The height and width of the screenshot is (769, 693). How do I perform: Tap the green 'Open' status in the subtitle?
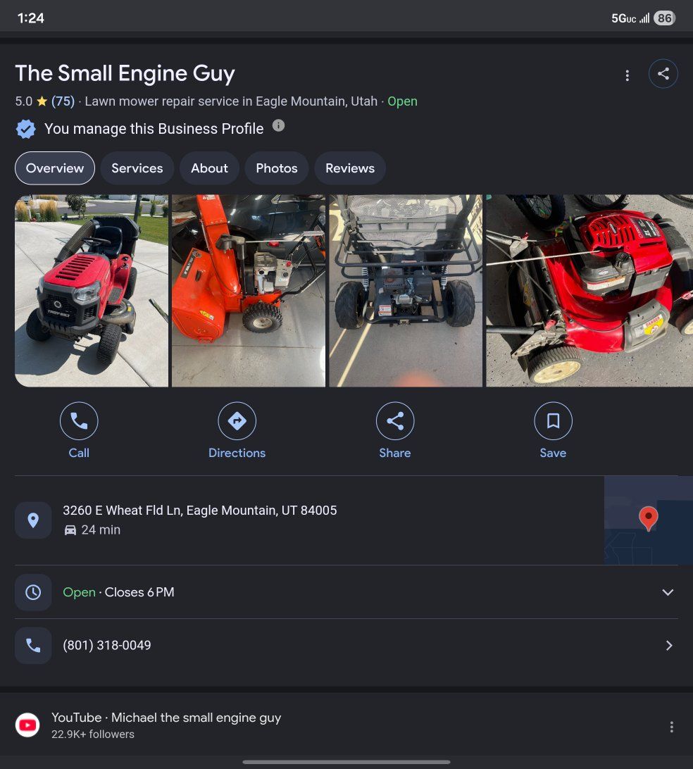pyautogui.click(x=402, y=101)
